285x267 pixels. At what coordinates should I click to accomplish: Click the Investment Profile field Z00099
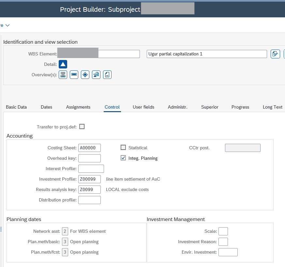click(x=89, y=179)
